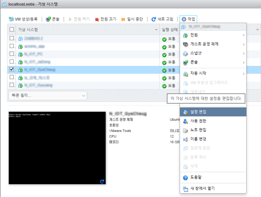The image size is (261, 197).
Task: Open the 콘솔 toolbar button
Action: (53, 19)
